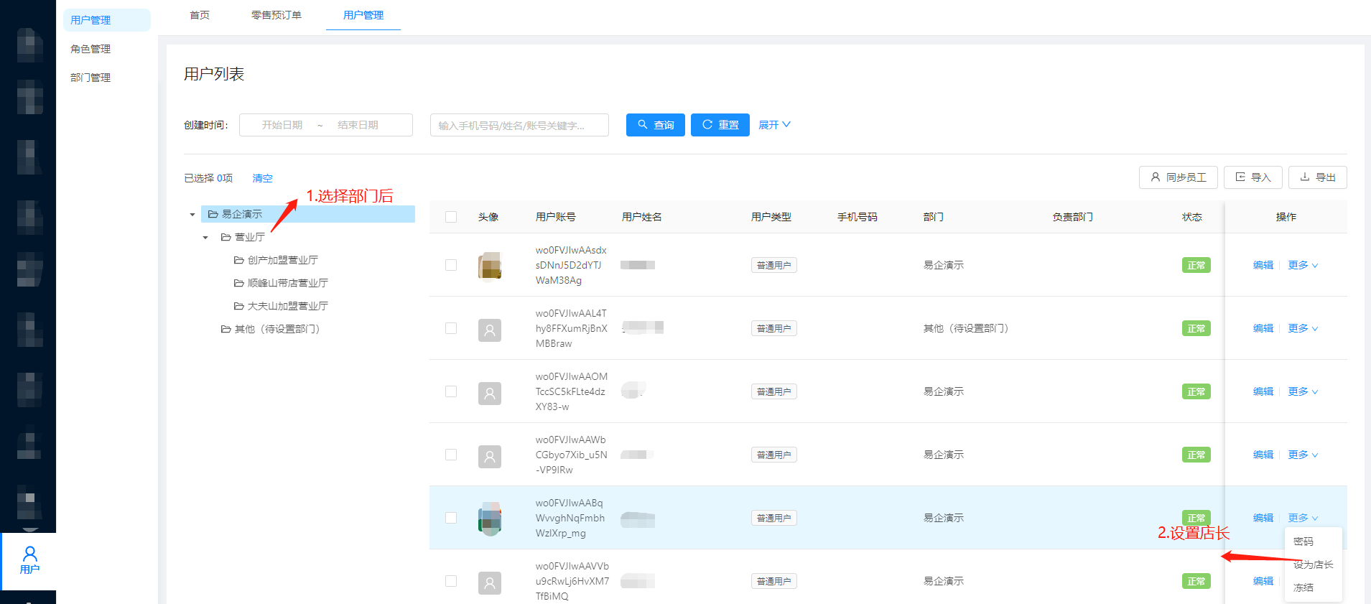
Task: Click 编辑 for user wo0FVJIwAAsdx
Action: [1263, 265]
